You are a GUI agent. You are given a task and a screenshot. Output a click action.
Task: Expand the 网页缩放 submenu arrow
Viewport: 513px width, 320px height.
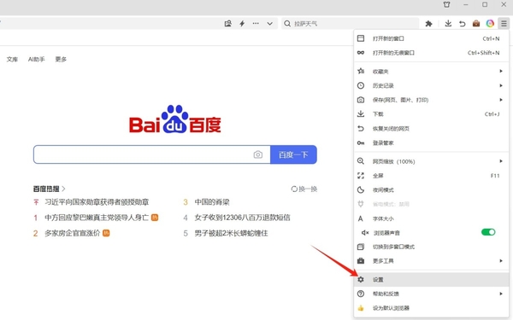pyautogui.click(x=501, y=161)
